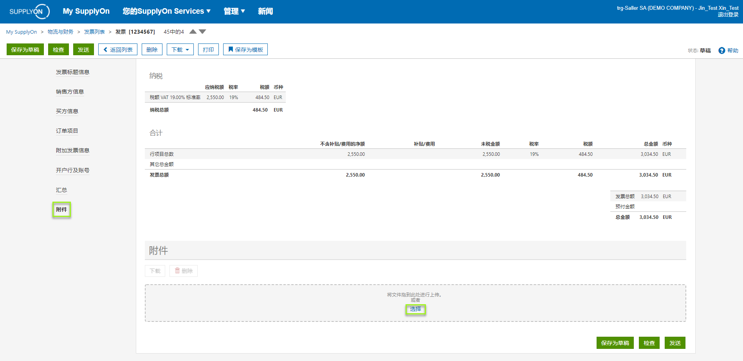Jump to 订单项目 section
Screen dimensions: 743x361
click(67, 131)
